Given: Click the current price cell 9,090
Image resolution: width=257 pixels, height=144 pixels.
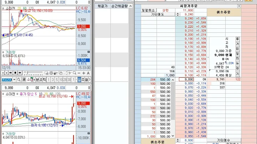Looking at the screenshot, I should coord(186,79).
